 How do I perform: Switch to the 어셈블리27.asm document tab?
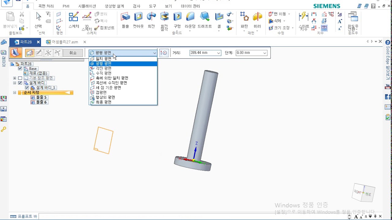pyautogui.click(x=65, y=42)
